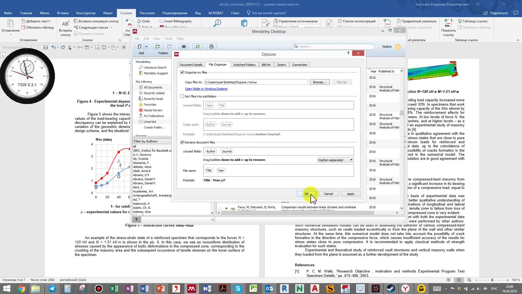
Task: Click the Copy files to path field
Action: click(256, 82)
